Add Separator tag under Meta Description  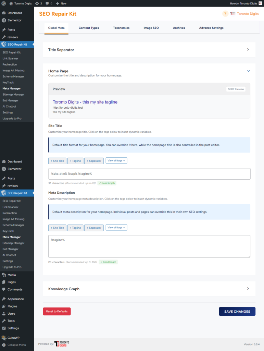click(94, 228)
